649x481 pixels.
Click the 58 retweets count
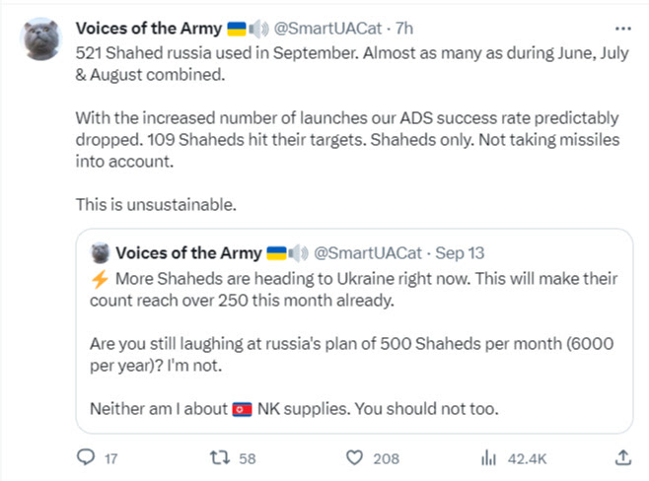248,457
